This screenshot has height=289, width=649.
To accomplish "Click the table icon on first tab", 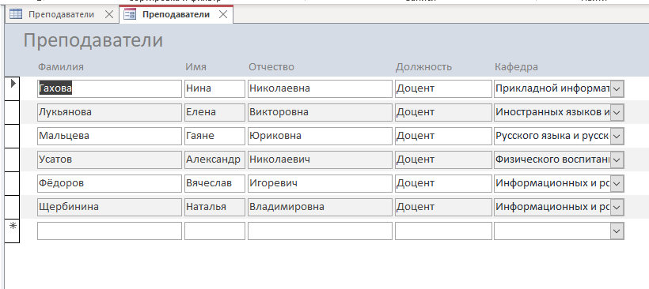I will [x=16, y=14].
